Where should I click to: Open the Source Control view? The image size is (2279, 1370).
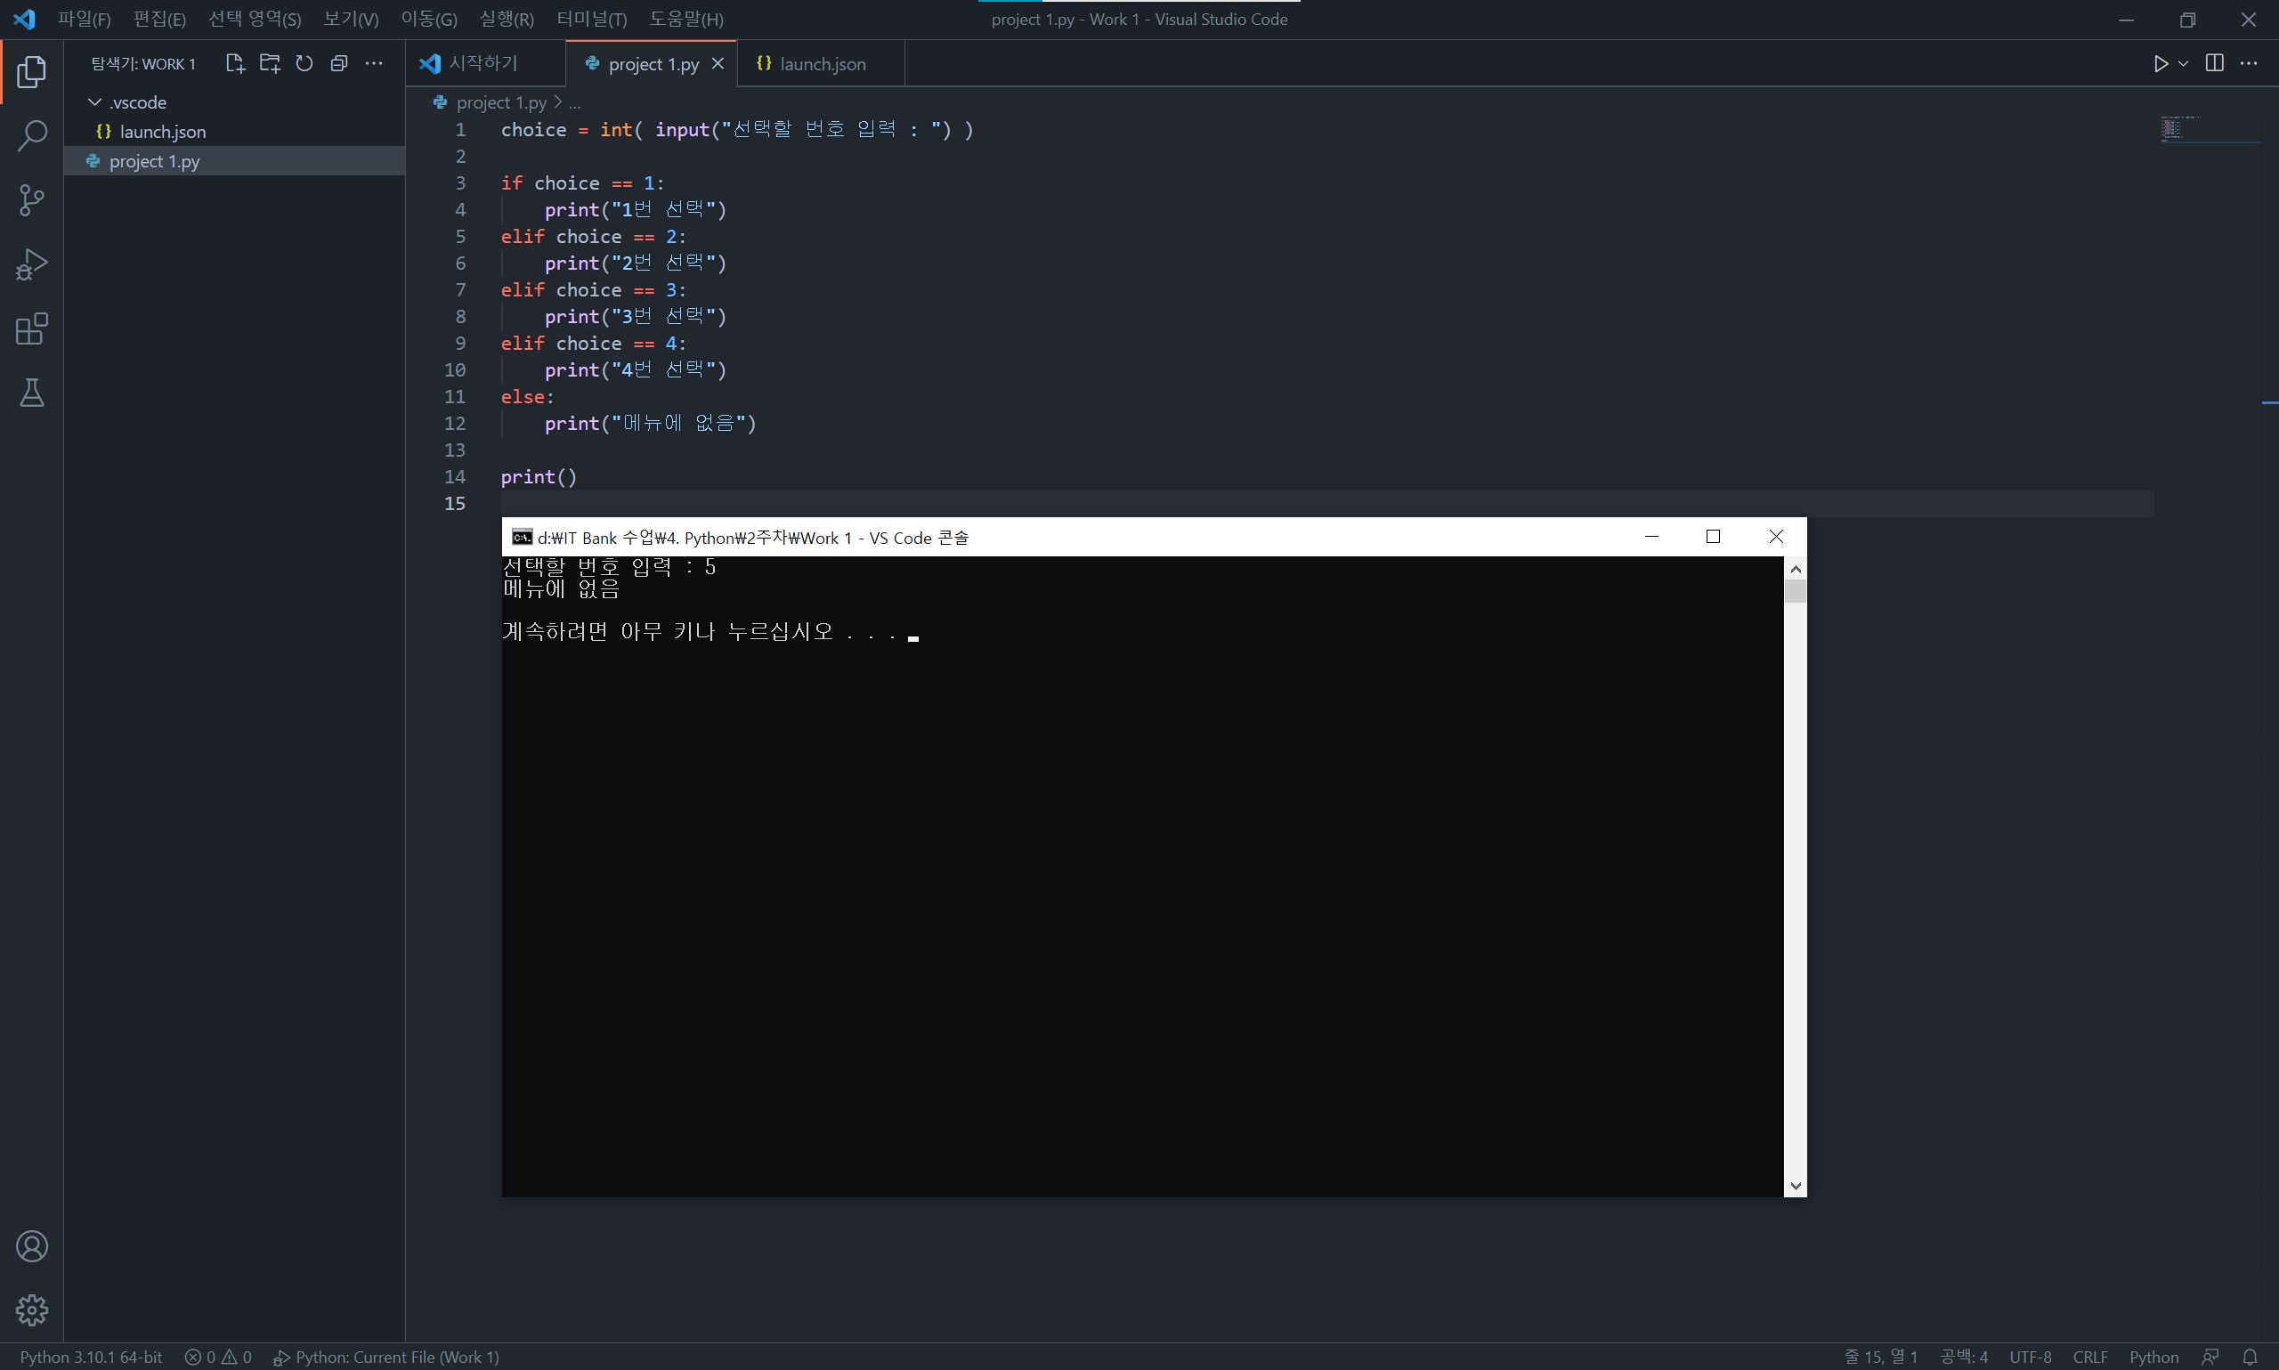(31, 200)
